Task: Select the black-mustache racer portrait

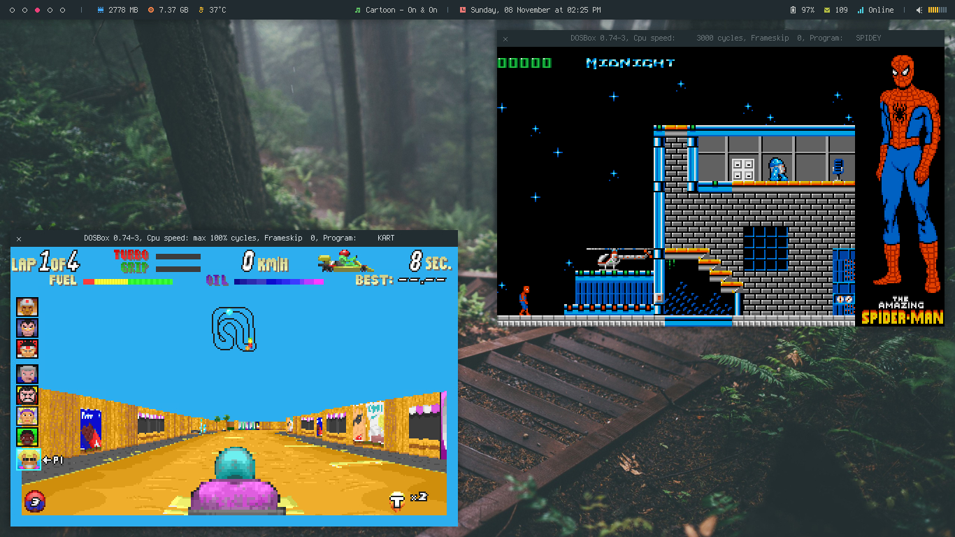Action: point(27,395)
